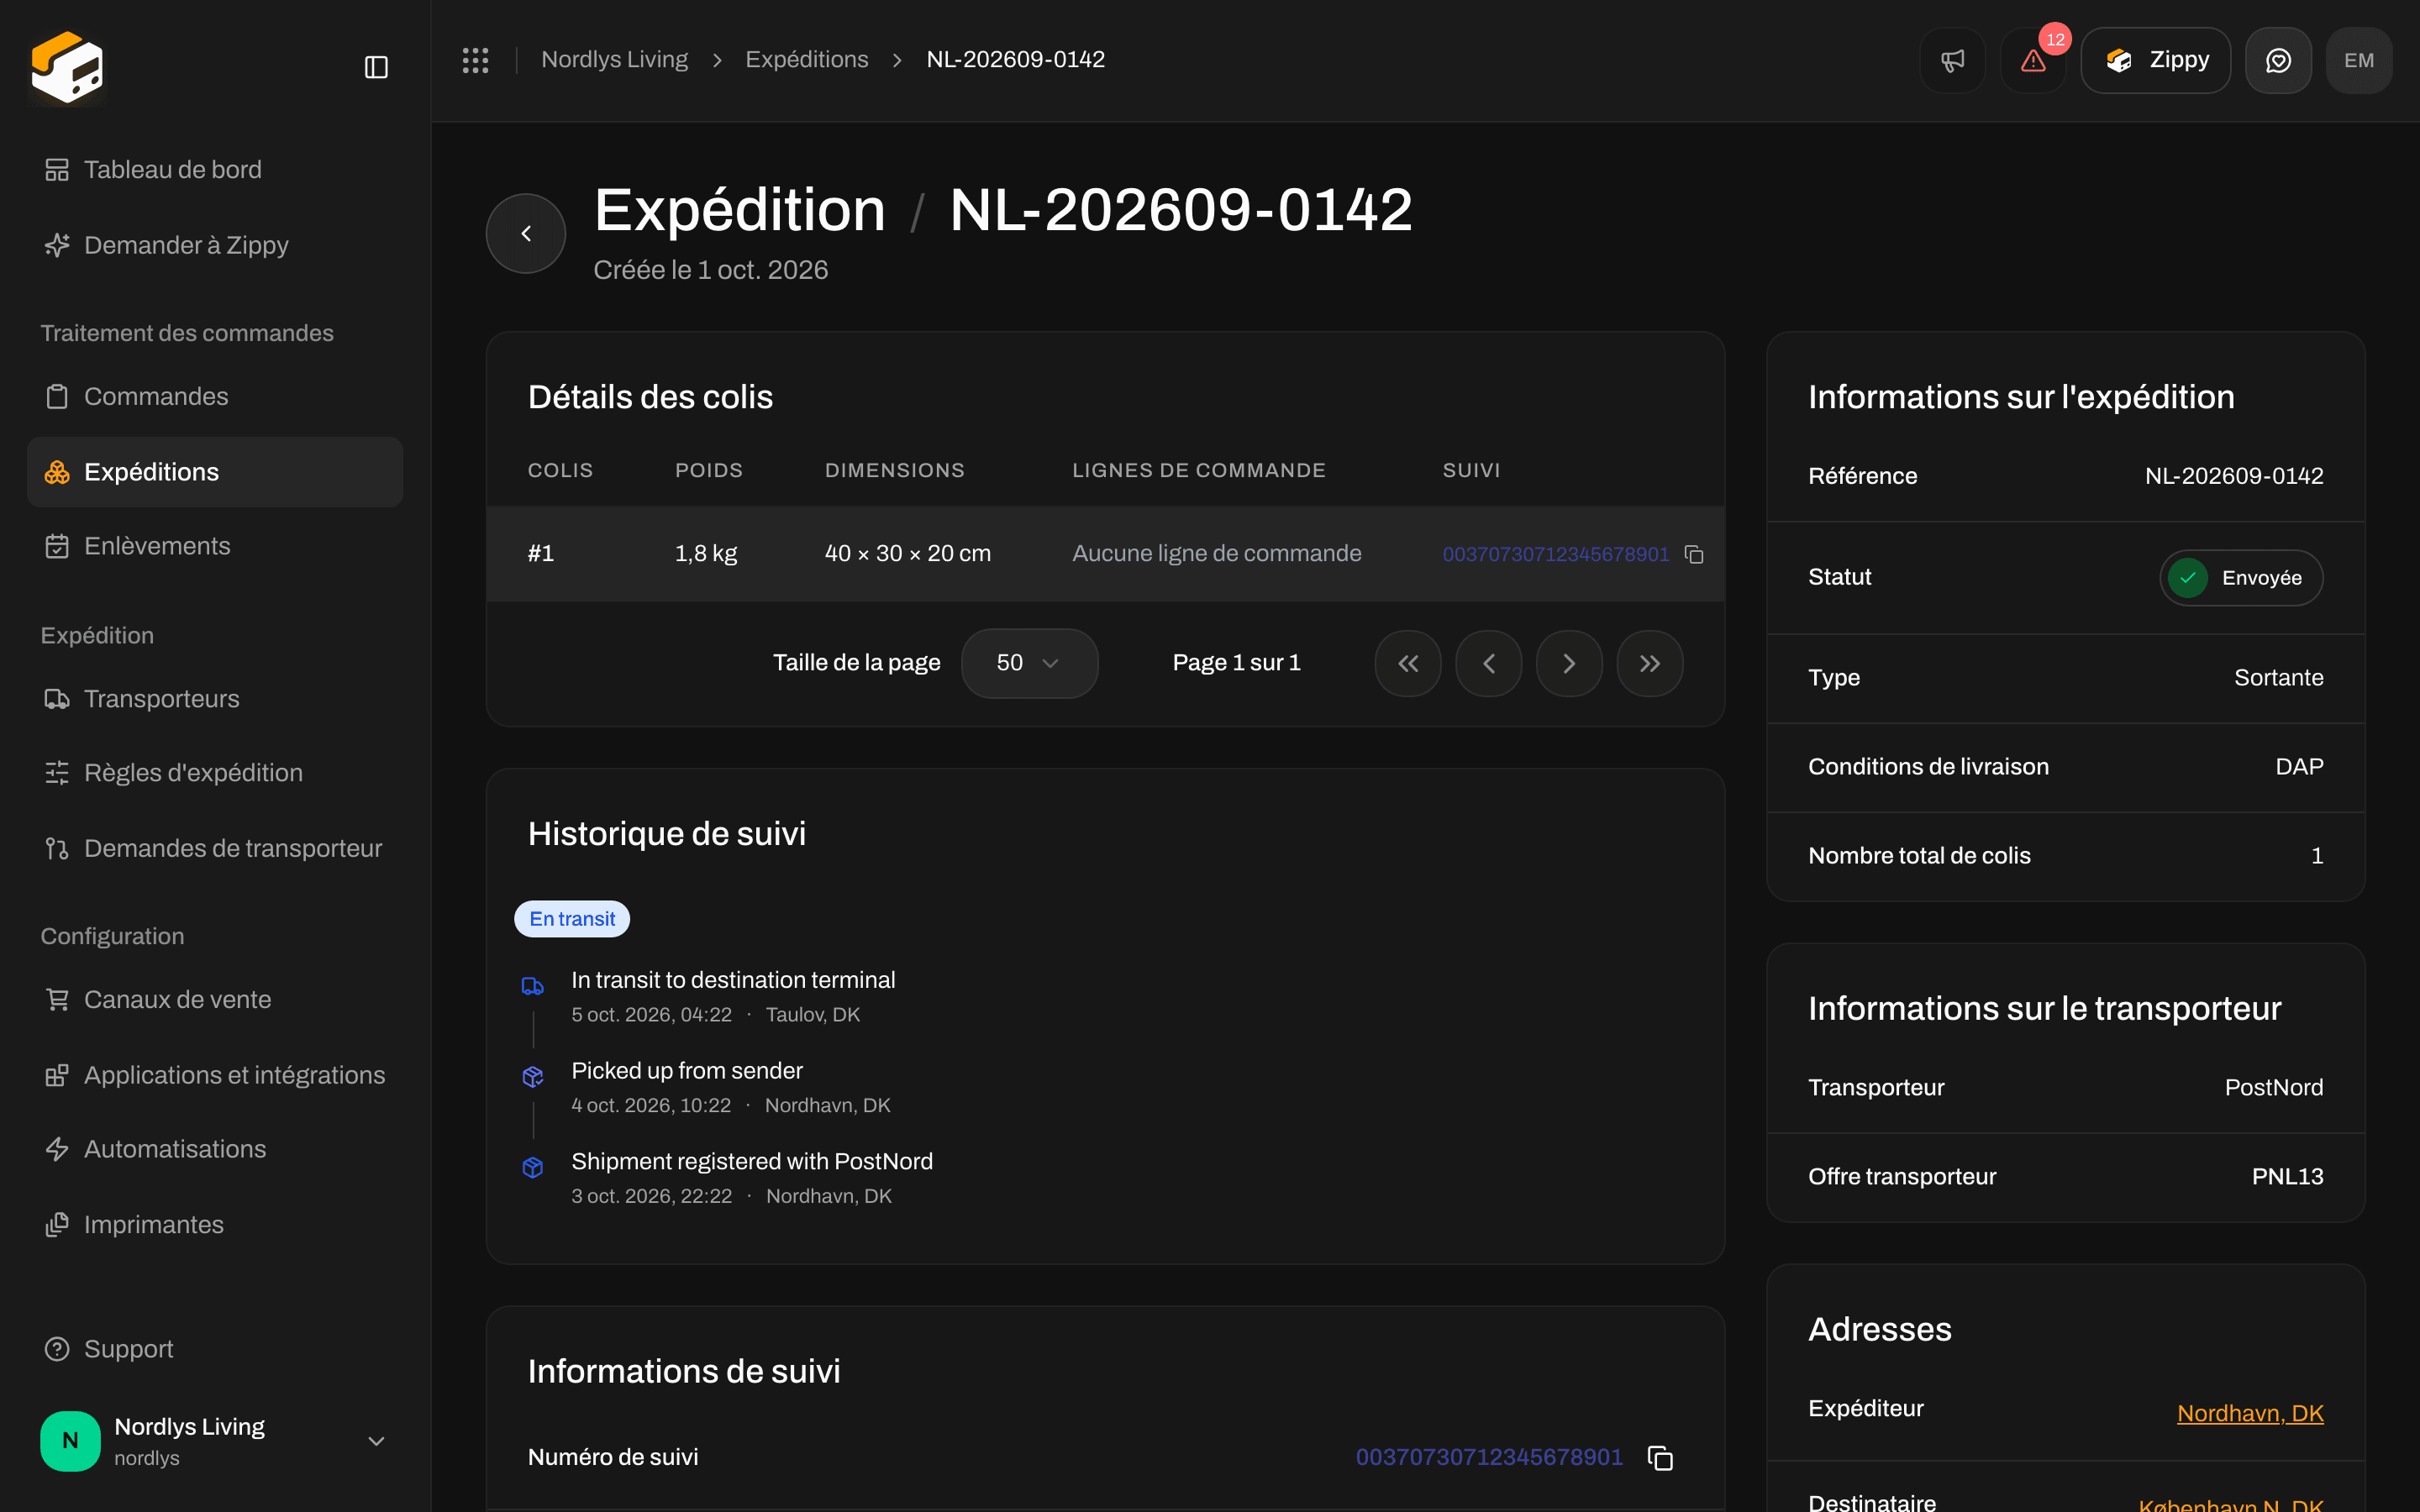Select the parcel row #1
The height and width of the screenshot is (1512, 2420).
pos(1105,554)
